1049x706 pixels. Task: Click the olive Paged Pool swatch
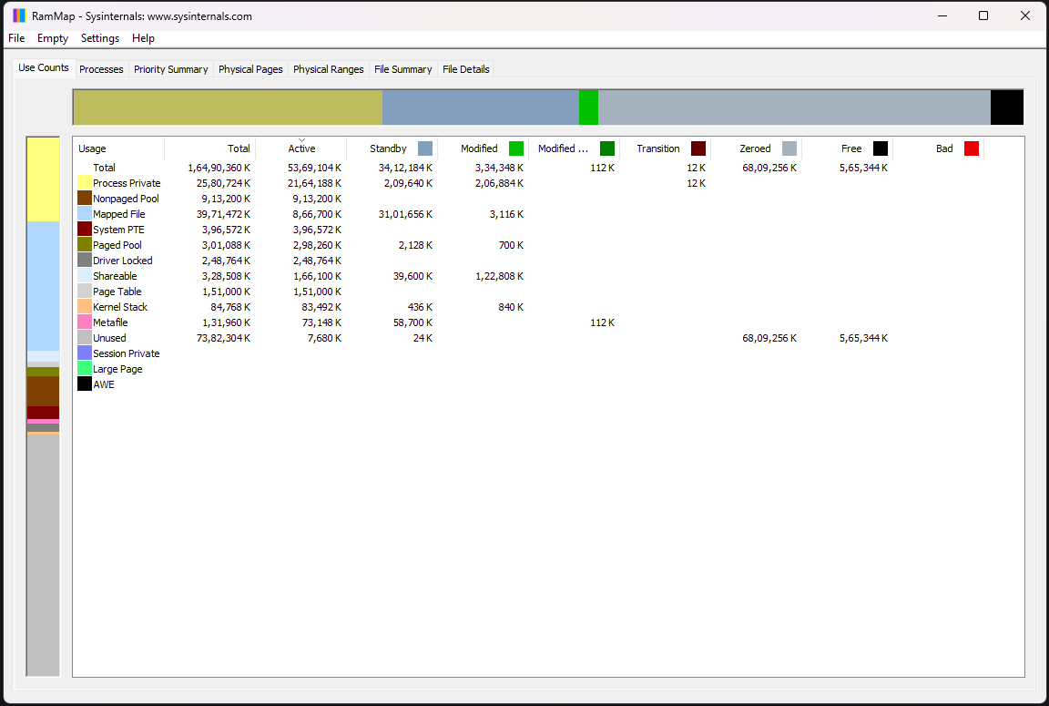85,244
